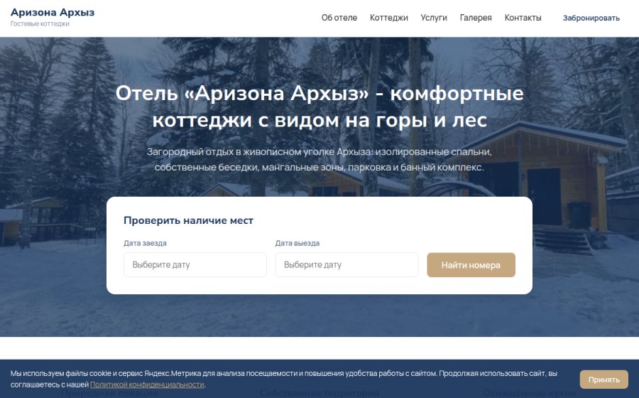
Task: Open the Услуги navigation link
Action: tap(434, 18)
